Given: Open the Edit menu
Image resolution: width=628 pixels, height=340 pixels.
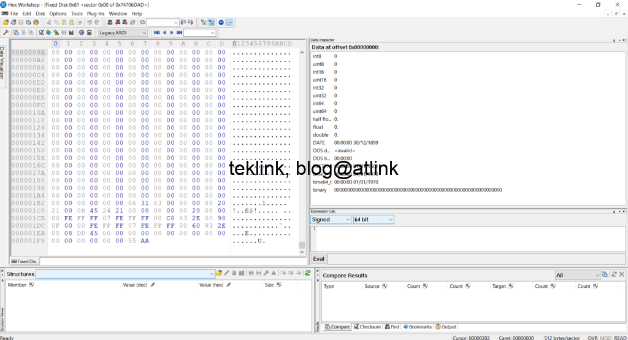Looking at the screenshot, I should coord(27,14).
